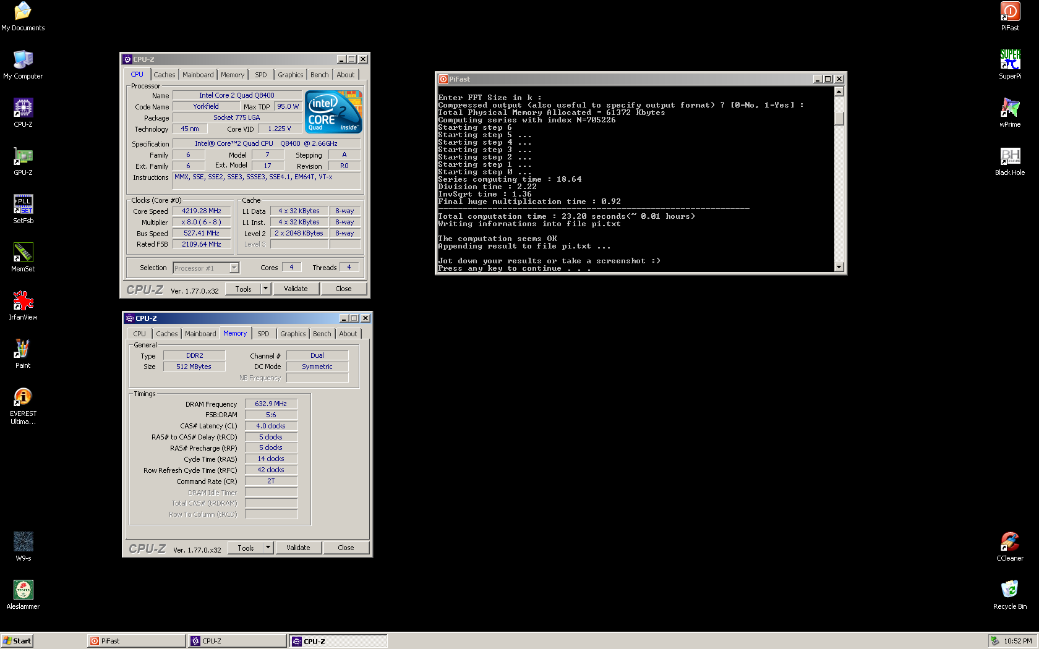The height and width of the screenshot is (649, 1039).
Task: Open the Paint desktop shortcut
Action: tap(23, 354)
